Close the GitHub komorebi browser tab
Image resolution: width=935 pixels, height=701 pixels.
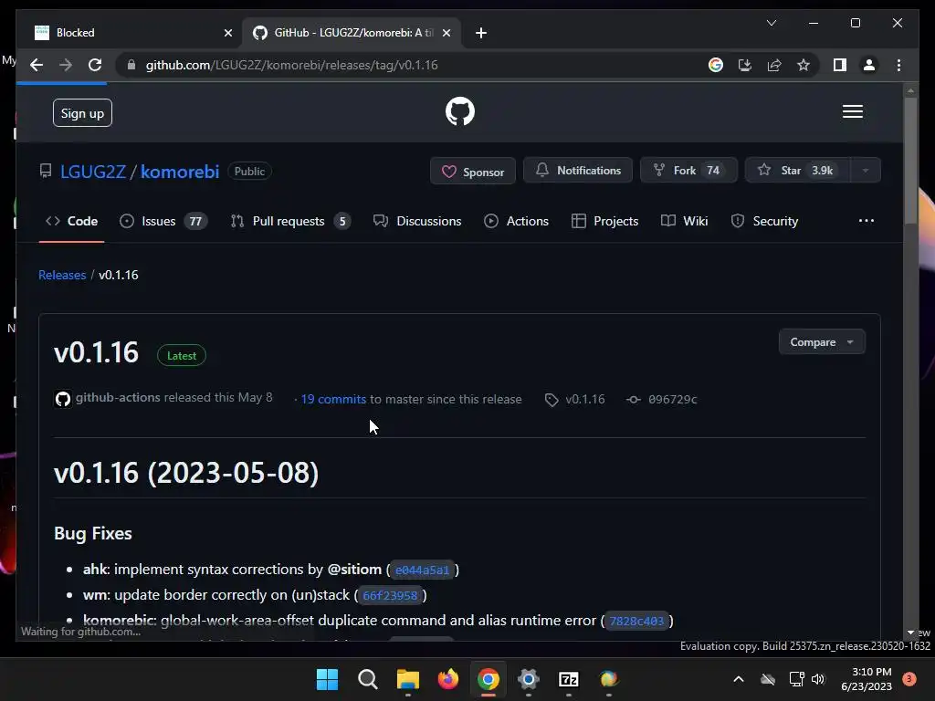click(x=446, y=33)
